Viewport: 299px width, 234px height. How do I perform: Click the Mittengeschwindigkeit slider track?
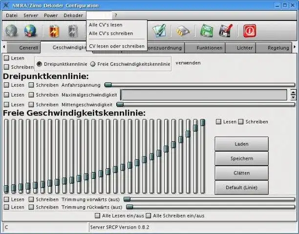pyautogui.click(x=206, y=104)
